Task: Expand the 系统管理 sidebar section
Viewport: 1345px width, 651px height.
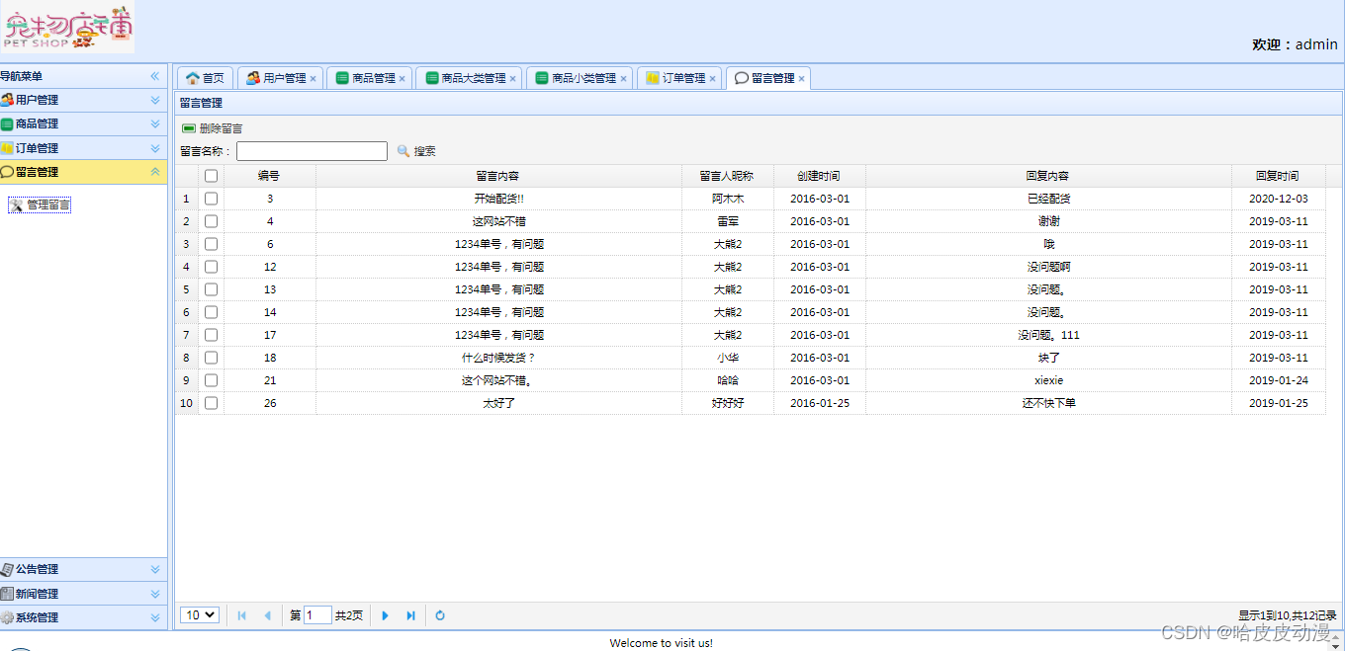Action: pos(155,617)
